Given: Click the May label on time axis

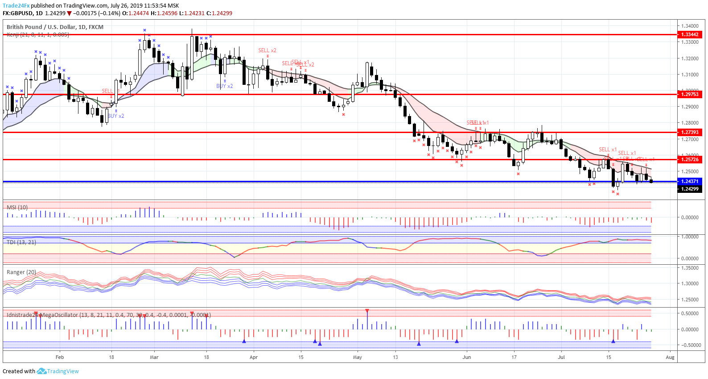Looking at the screenshot, I should point(358,357).
